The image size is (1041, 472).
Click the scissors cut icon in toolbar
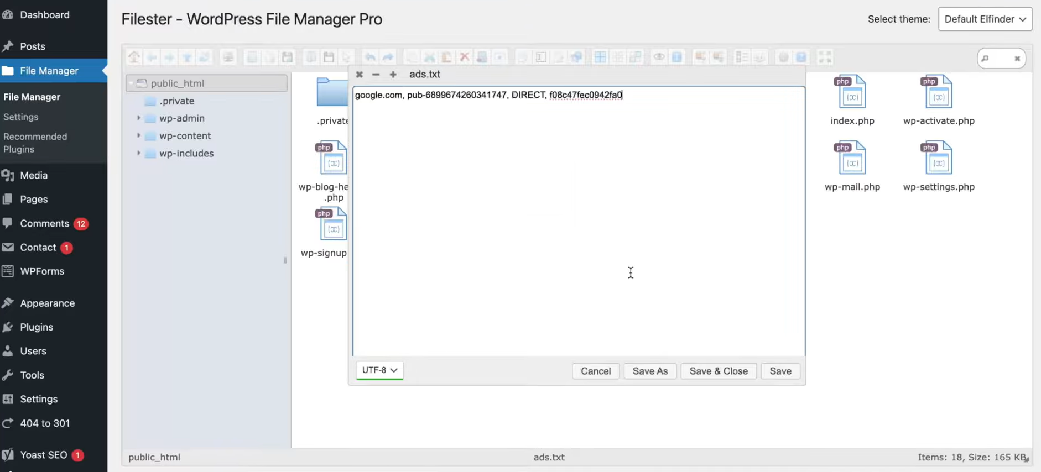[x=429, y=57]
